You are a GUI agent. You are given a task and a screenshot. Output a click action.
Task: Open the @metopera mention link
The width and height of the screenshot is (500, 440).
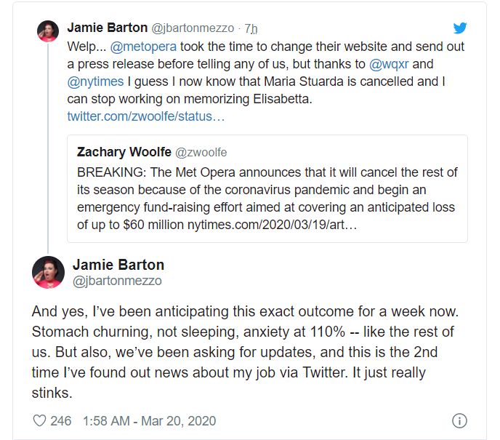coord(143,47)
